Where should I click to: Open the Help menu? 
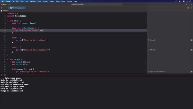coord(75,1)
